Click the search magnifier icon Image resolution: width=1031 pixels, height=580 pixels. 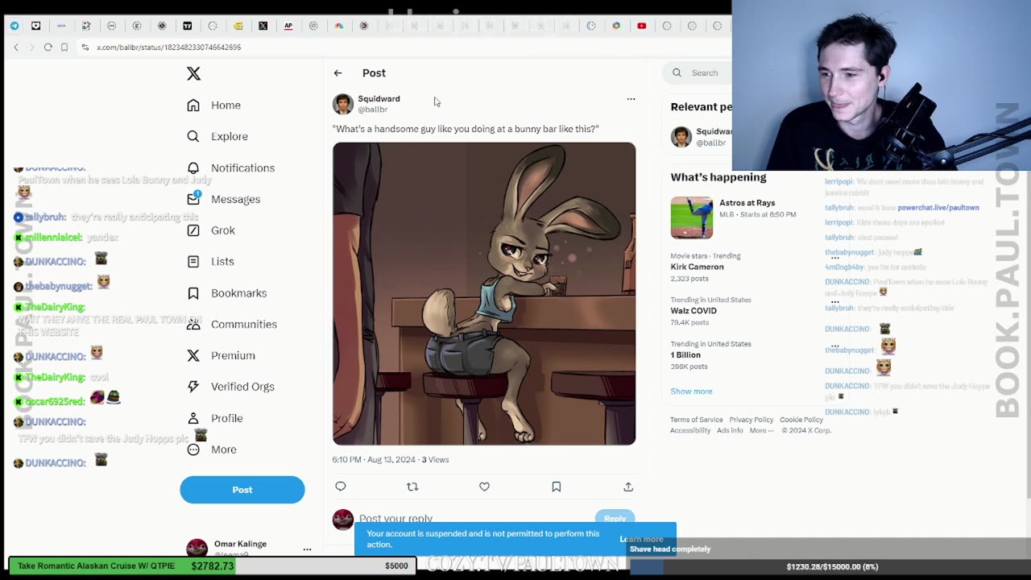(677, 72)
